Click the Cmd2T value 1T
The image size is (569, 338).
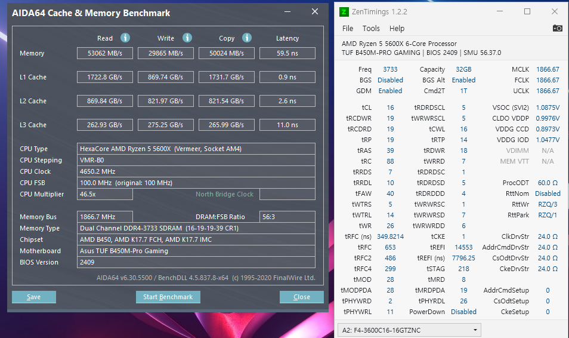pos(463,91)
